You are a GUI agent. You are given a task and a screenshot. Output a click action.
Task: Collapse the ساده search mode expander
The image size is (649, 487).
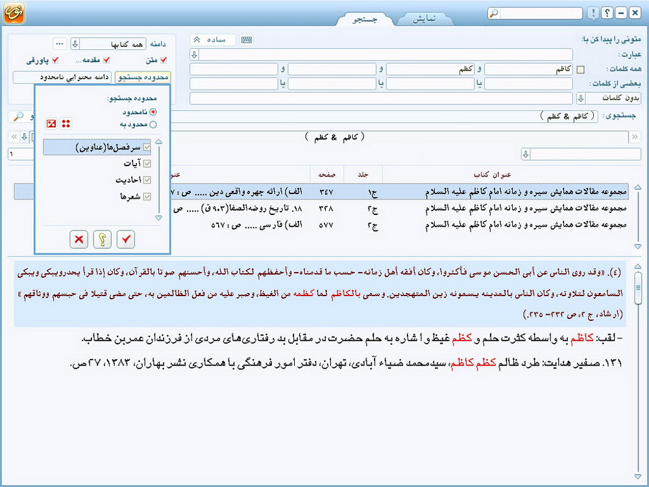pos(197,40)
